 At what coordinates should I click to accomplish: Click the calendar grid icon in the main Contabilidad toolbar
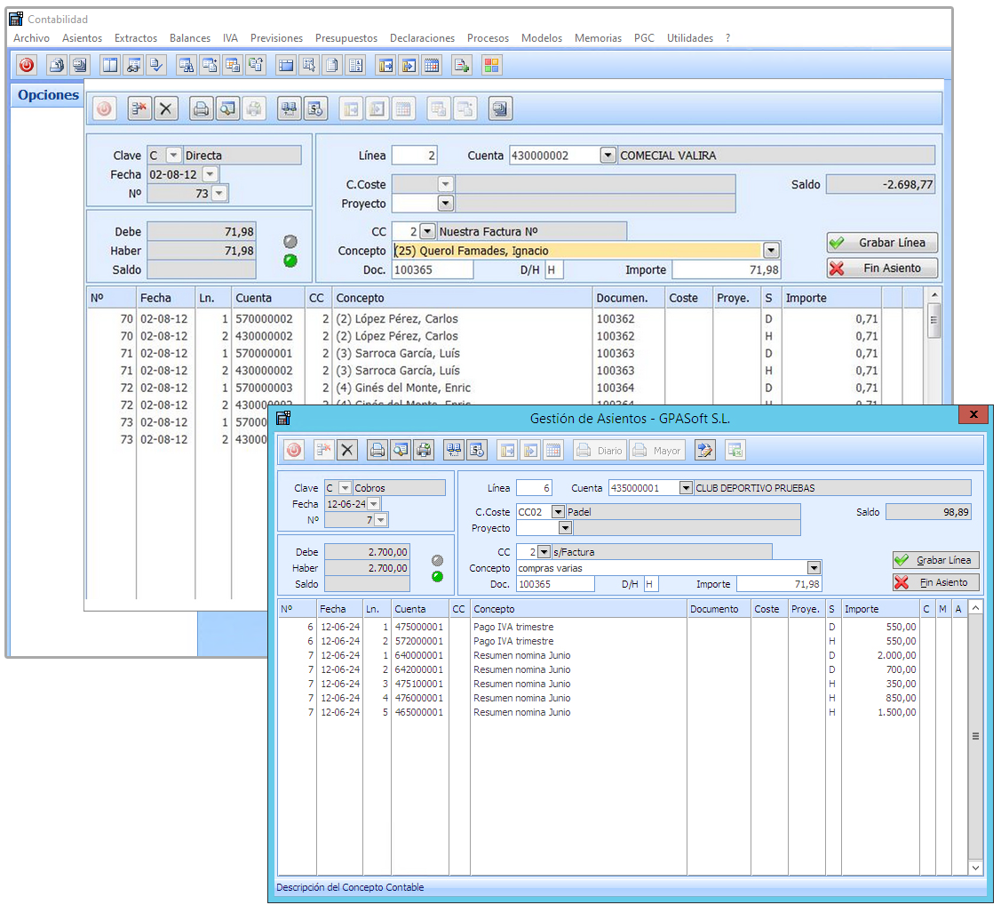coord(432,65)
